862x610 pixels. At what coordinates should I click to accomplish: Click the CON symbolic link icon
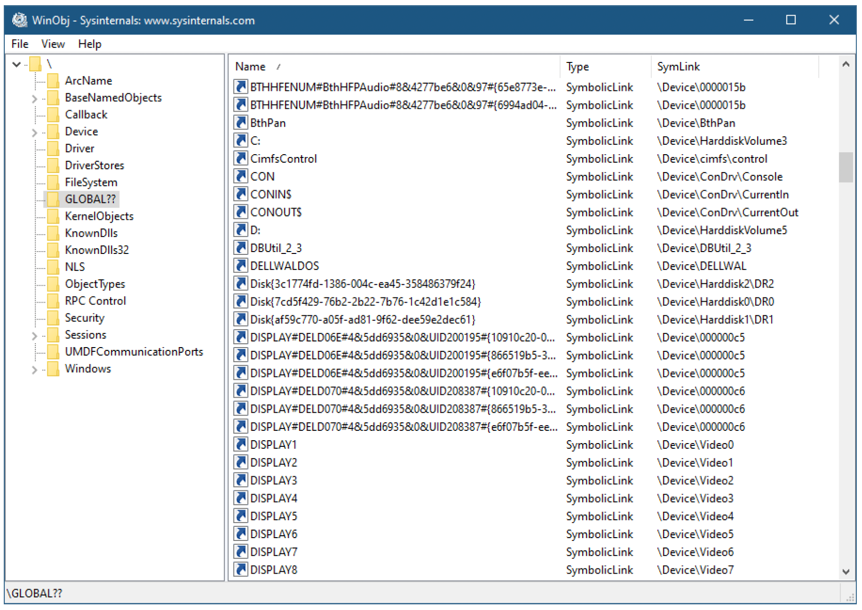pos(241,176)
